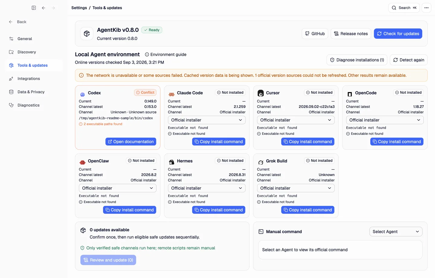Screen dimensions: 435x278
Task: Click the Grok Build agent icon
Action: click(261, 162)
